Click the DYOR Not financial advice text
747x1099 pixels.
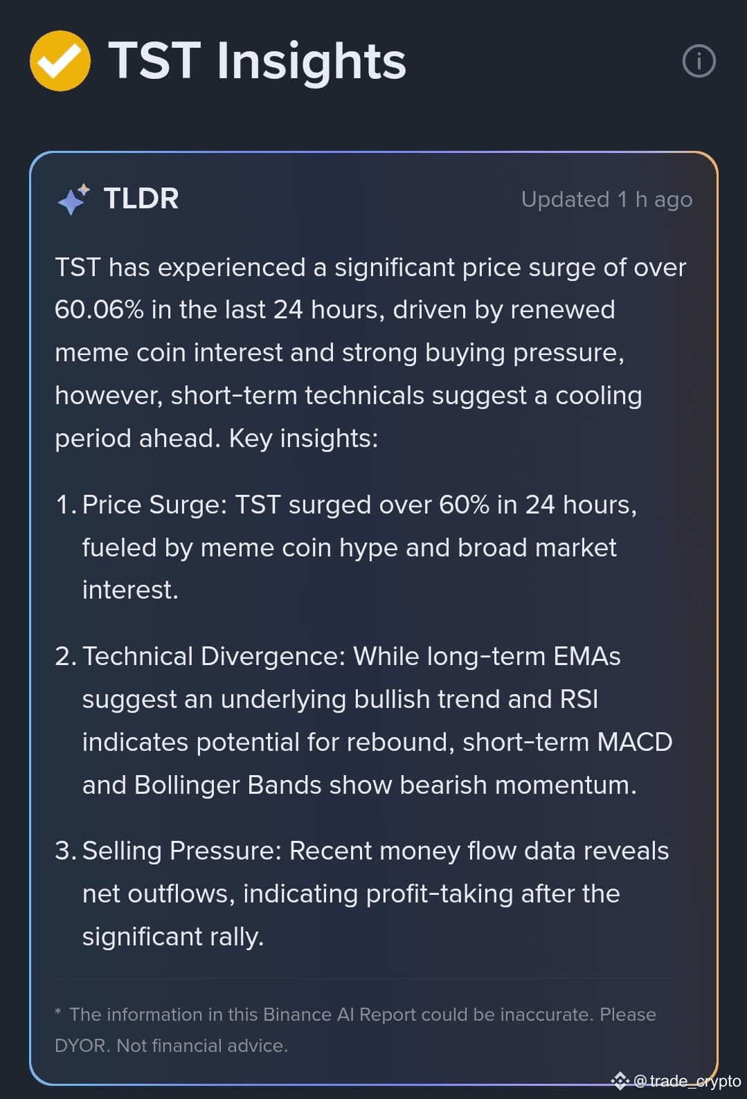[171, 1045]
